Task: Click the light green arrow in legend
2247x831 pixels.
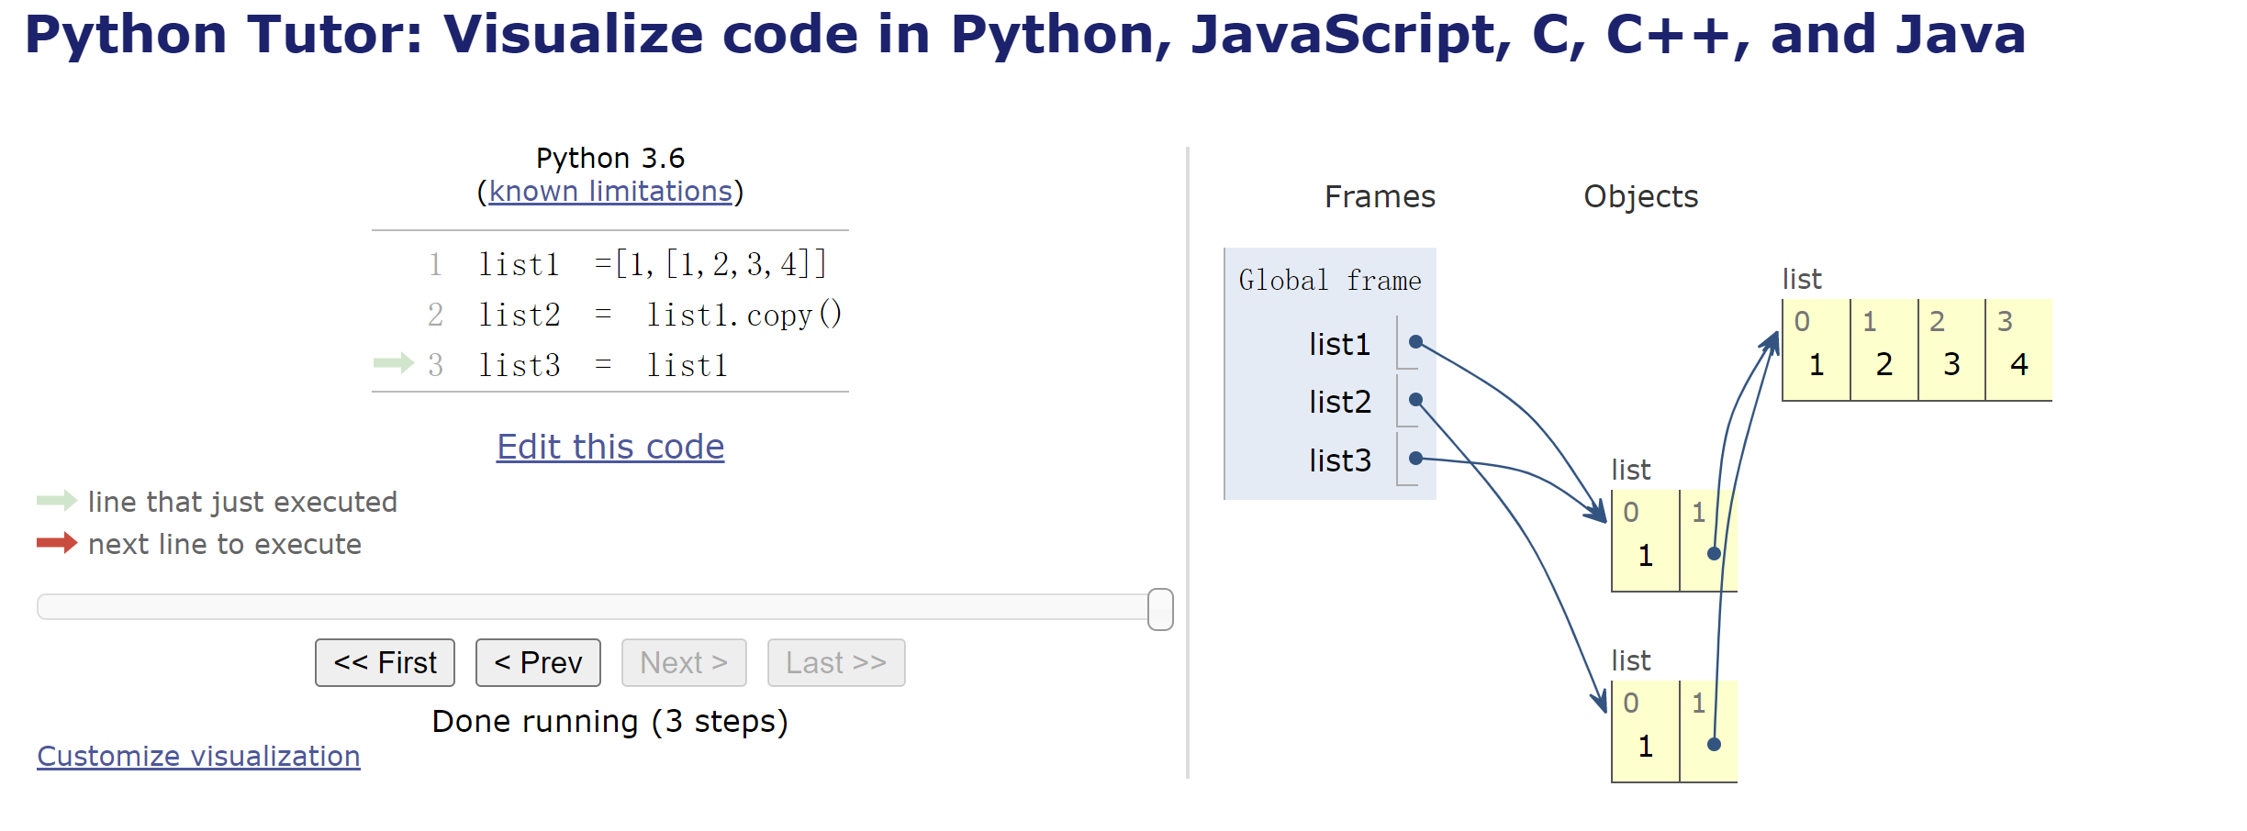Action: pyautogui.click(x=56, y=501)
